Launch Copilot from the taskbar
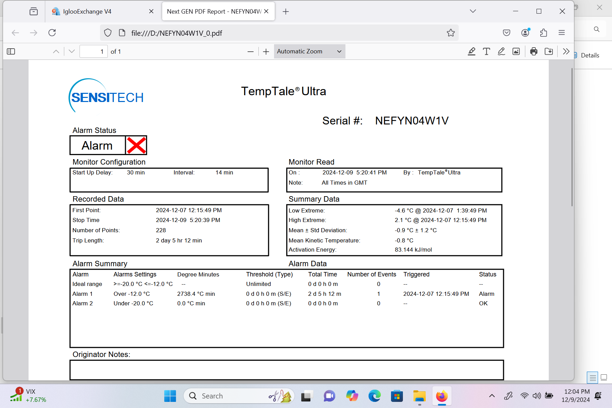The image size is (612, 408). coord(352,396)
